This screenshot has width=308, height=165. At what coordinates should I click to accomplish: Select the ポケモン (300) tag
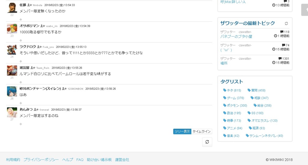[235, 105]
